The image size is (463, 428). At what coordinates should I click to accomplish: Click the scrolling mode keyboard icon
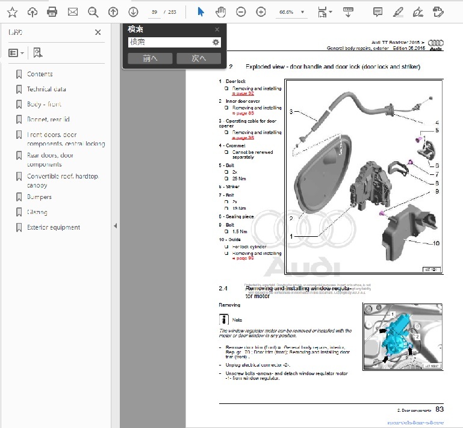tap(348, 12)
